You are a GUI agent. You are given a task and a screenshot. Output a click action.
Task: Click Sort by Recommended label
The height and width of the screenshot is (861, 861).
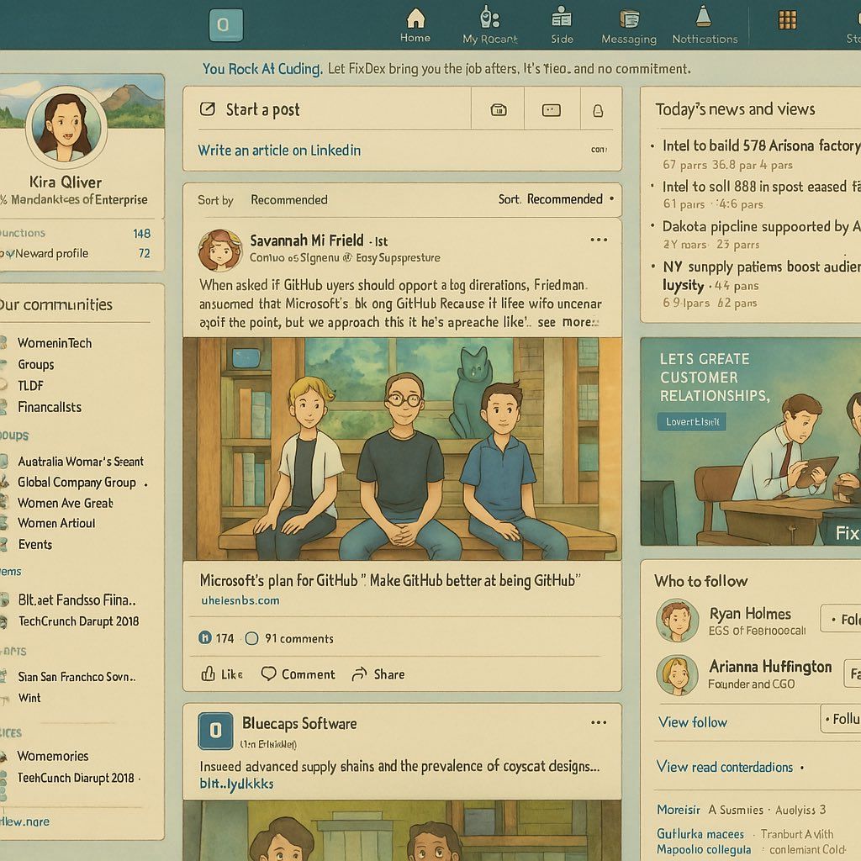(262, 200)
